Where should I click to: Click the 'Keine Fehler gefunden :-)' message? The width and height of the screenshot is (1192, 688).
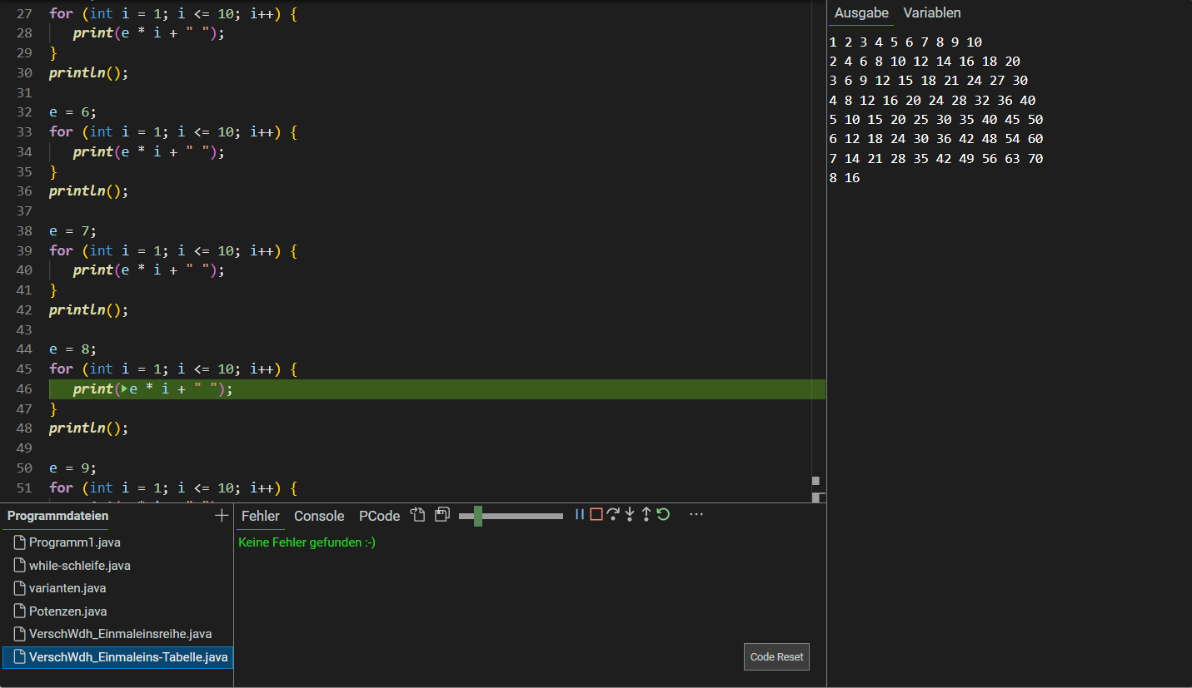(x=307, y=542)
